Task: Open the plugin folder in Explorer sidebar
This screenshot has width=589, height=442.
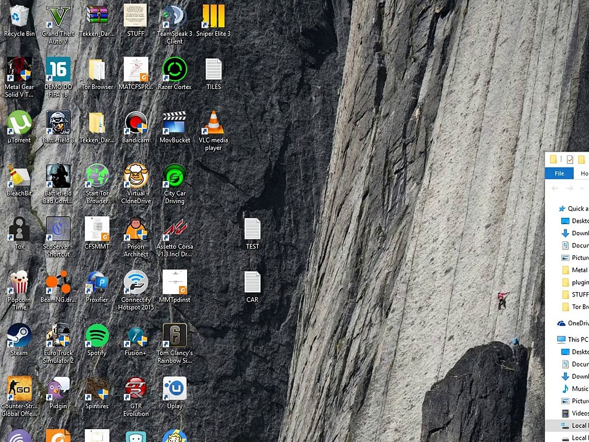Action: 575,282
